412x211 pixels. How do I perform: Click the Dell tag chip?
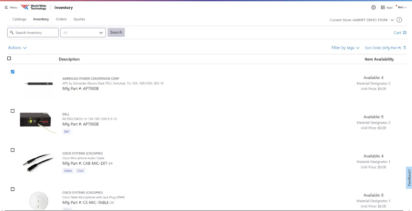click(x=67, y=131)
